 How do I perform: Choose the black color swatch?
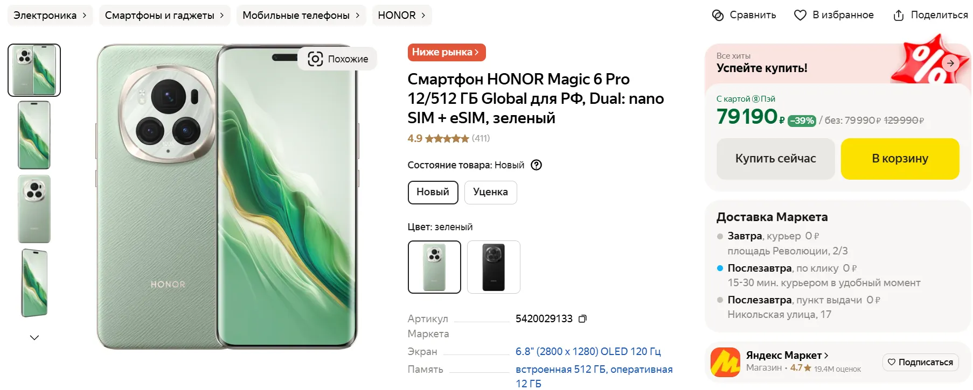(x=494, y=267)
